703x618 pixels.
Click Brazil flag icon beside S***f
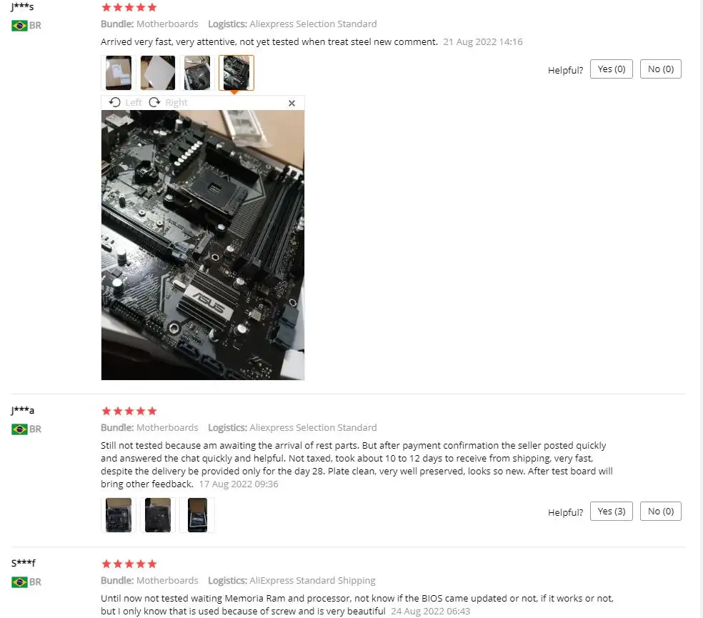(x=19, y=582)
